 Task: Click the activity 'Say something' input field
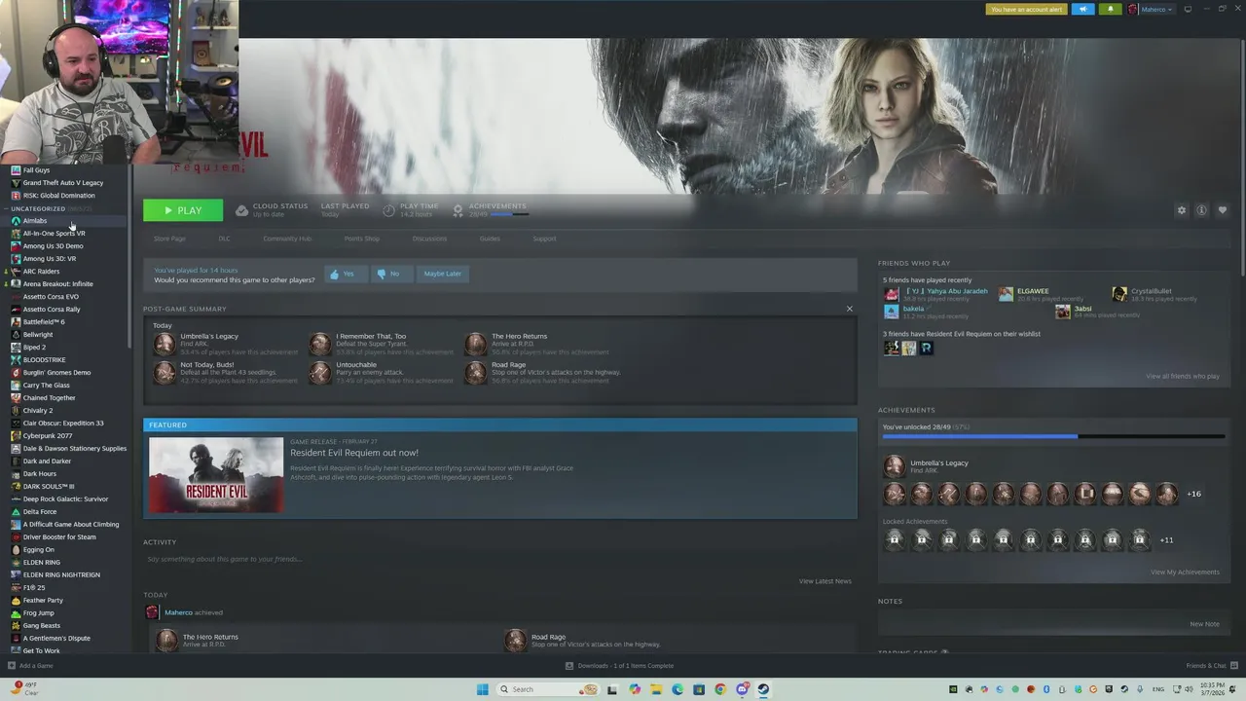(500, 559)
